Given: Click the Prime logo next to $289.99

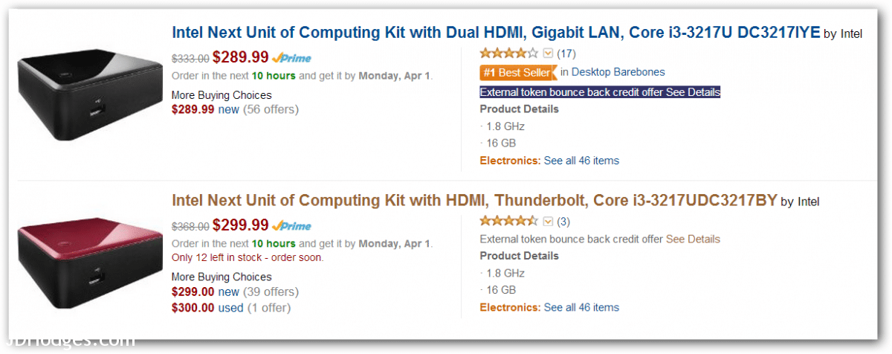Looking at the screenshot, I should pyautogui.click(x=291, y=58).
